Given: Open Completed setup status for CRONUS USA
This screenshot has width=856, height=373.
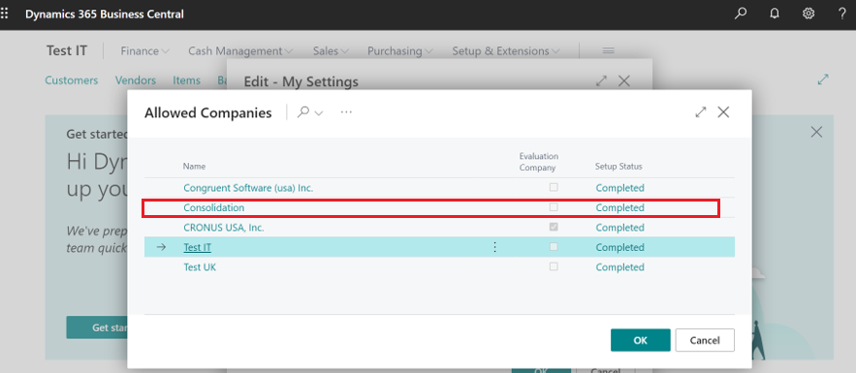Looking at the screenshot, I should (x=619, y=228).
